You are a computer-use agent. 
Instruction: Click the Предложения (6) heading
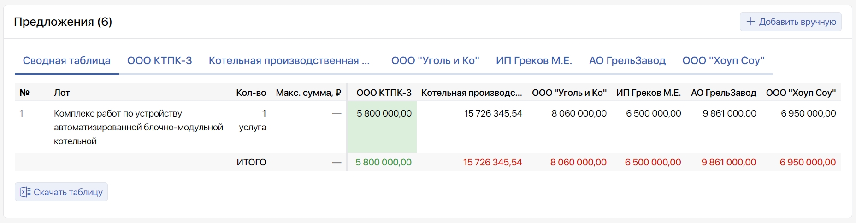point(63,22)
